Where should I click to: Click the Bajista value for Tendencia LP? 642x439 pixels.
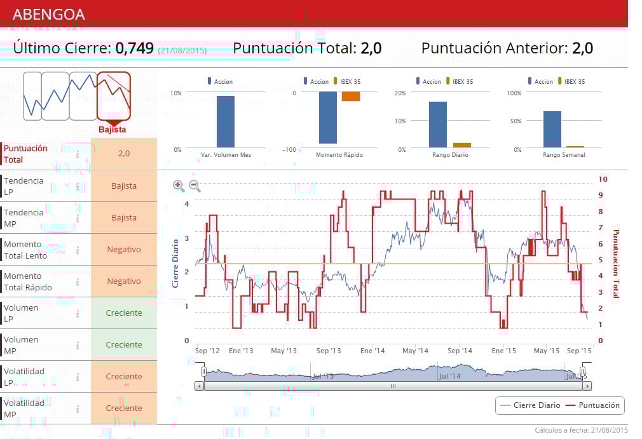(x=124, y=186)
